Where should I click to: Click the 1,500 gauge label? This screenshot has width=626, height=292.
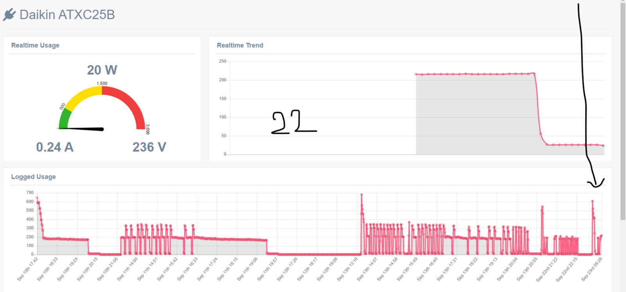(x=102, y=83)
